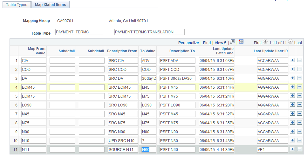The image size is (307, 157).
Task: Click the To Value field in row 10
Action: 149,140
